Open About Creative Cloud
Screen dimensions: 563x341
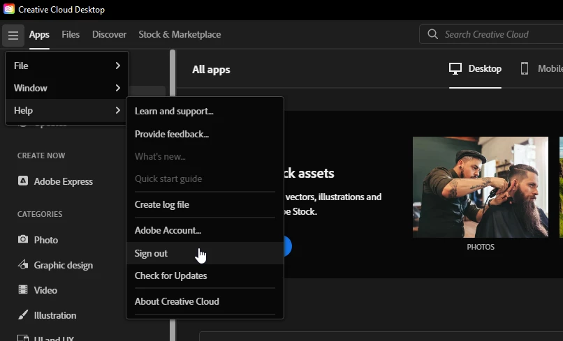point(205,301)
